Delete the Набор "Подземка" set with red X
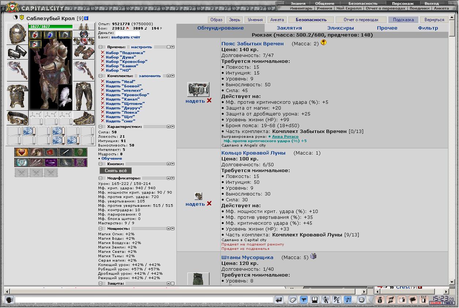Image resolution: width=459 pixels, height=308 pixels. coord(103,53)
